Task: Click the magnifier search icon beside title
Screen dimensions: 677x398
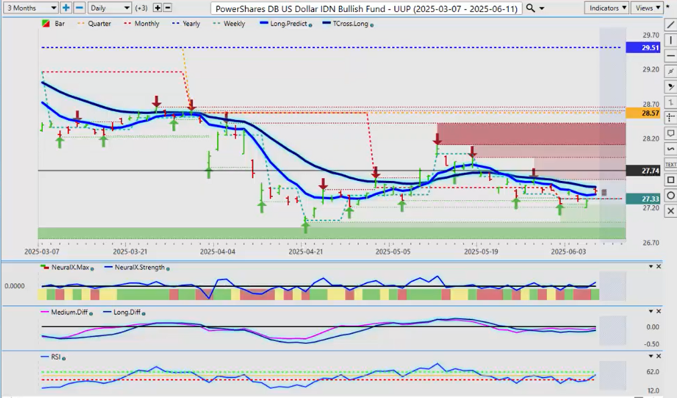Action: point(530,8)
